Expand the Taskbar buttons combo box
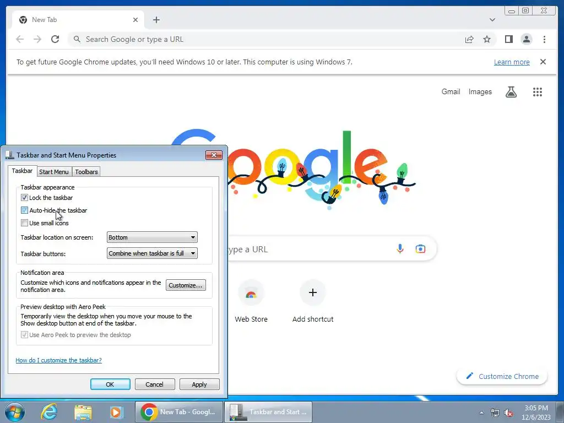The image size is (564, 423). [152, 253]
